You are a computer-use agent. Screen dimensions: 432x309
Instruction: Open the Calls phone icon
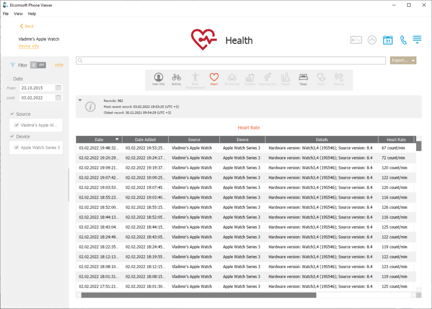coord(403,40)
